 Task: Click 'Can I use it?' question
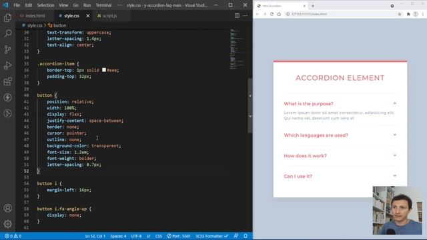click(x=298, y=176)
